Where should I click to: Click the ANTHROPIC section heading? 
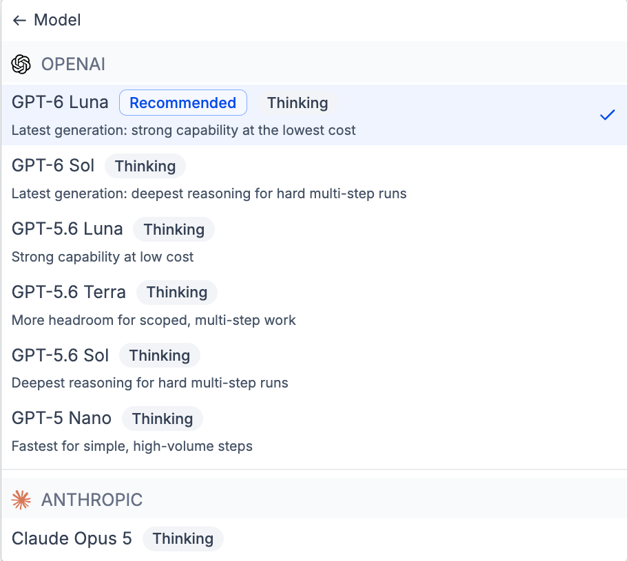pos(92,500)
